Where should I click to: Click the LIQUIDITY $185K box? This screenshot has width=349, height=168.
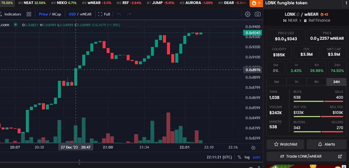pos(279,52)
